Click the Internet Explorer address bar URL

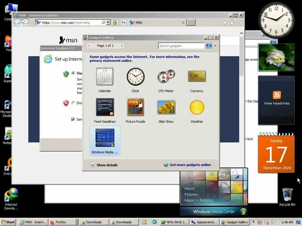(x=66, y=23)
